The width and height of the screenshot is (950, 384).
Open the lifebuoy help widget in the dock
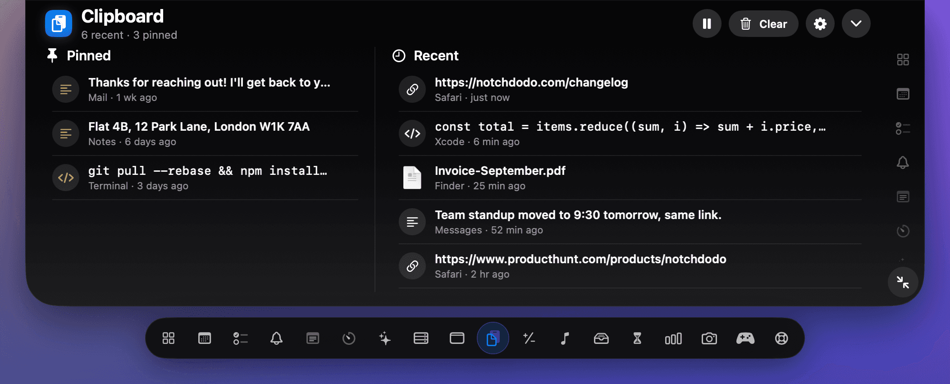[x=781, y=338]
